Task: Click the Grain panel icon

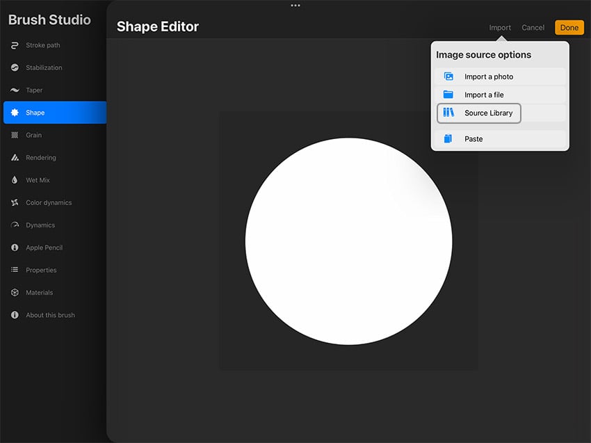Action: tap(14, 135)
